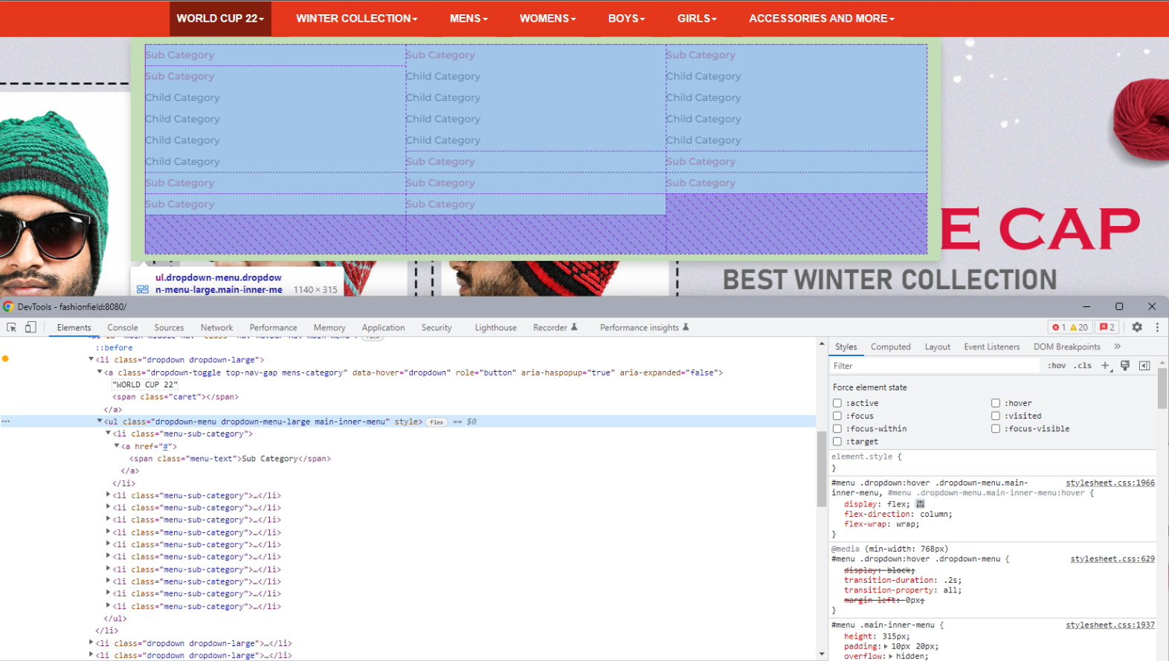Open the MENS dropdown in site navigation

(x=468, y=18)
